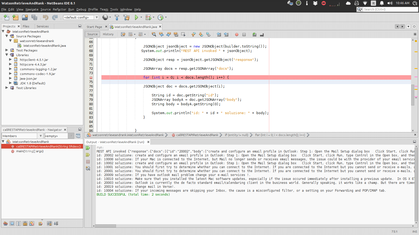Viewport: 419px width, 235px height.
Task: Toggle Show Inner Classes in Navigator
Action: point(32,224)
